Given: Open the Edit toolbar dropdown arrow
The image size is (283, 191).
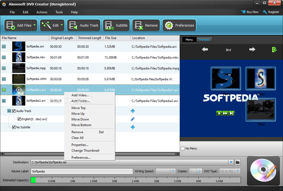Looking at the screenshot, I should click(x=62, y=26).
